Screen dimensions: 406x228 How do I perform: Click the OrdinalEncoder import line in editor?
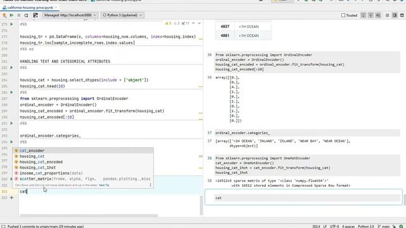tap(74, 99)
